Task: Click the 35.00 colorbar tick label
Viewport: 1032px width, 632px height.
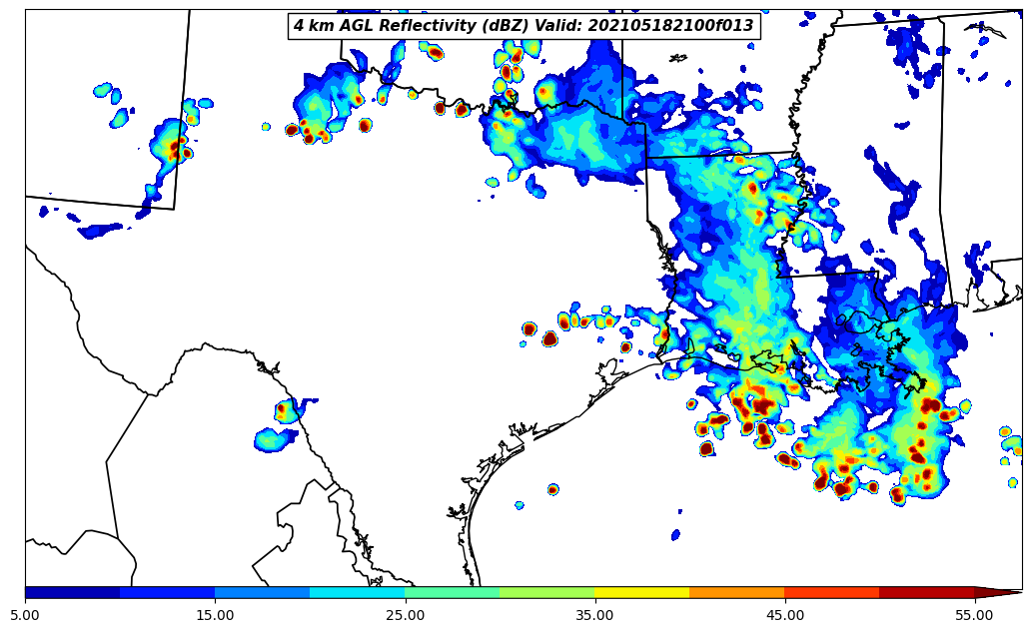Action: coord(594,615)
